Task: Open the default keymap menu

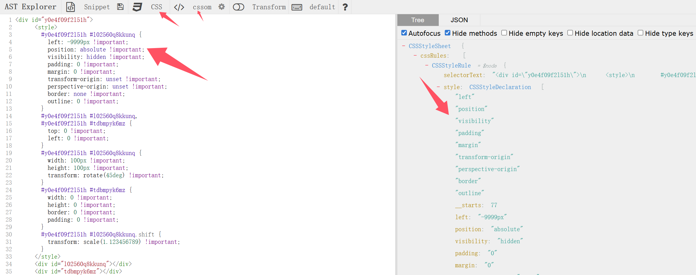Action: point(322,7)
